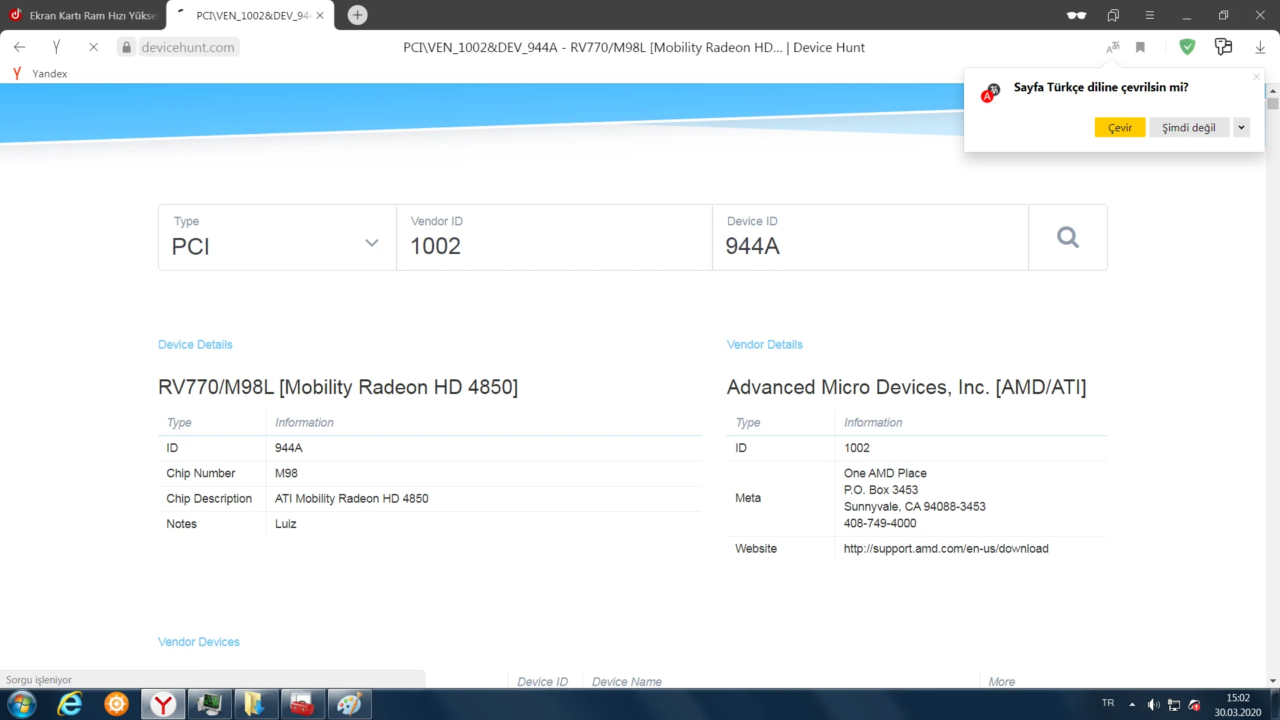Open the downloads arrow icon
The image size is (1280, 720).
click(x=1260, y=47)
